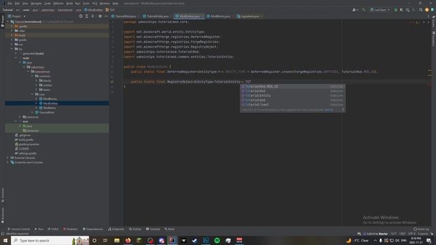
Task: Collapse the common package node
Action: 32,76
